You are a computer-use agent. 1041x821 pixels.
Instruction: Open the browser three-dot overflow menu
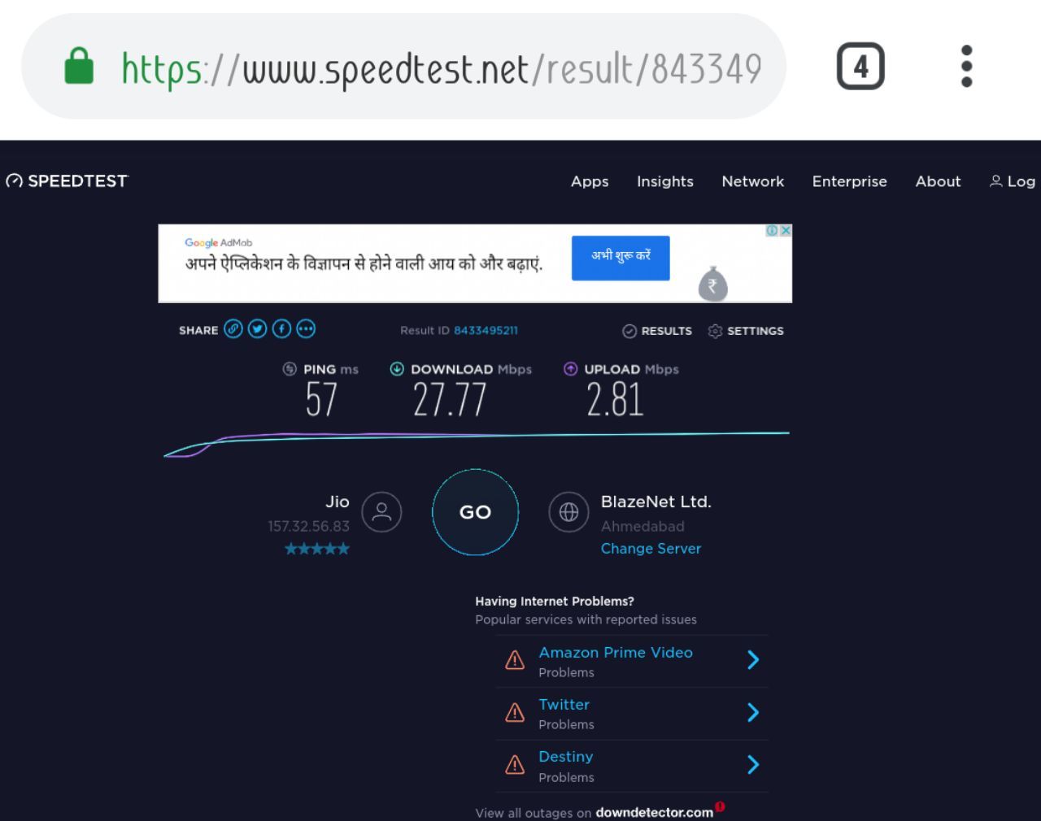(x=966, y=66)
